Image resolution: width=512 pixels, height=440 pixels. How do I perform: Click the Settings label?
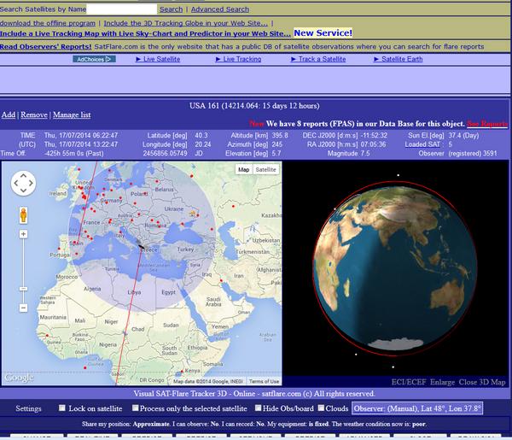click(28, 408)
